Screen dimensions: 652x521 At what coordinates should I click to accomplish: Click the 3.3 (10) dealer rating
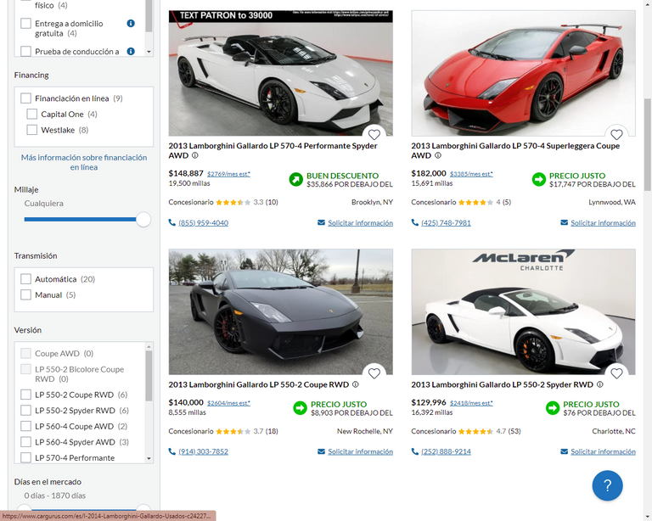[x=247, y=202]
